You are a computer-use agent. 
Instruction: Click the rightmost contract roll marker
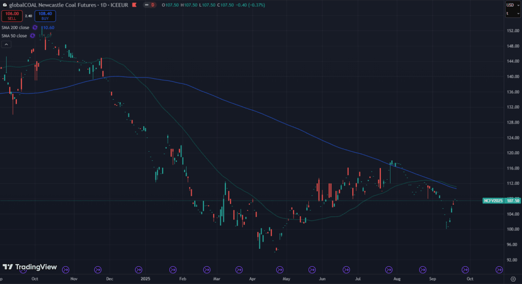[499, 270]
